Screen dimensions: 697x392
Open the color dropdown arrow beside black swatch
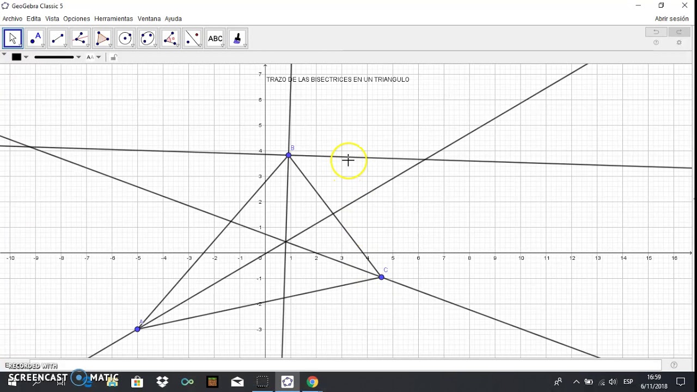(26, 57)
